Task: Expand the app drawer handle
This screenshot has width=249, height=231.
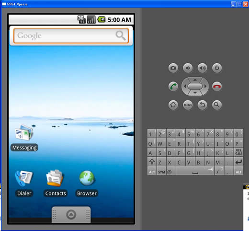Action: 71,215
